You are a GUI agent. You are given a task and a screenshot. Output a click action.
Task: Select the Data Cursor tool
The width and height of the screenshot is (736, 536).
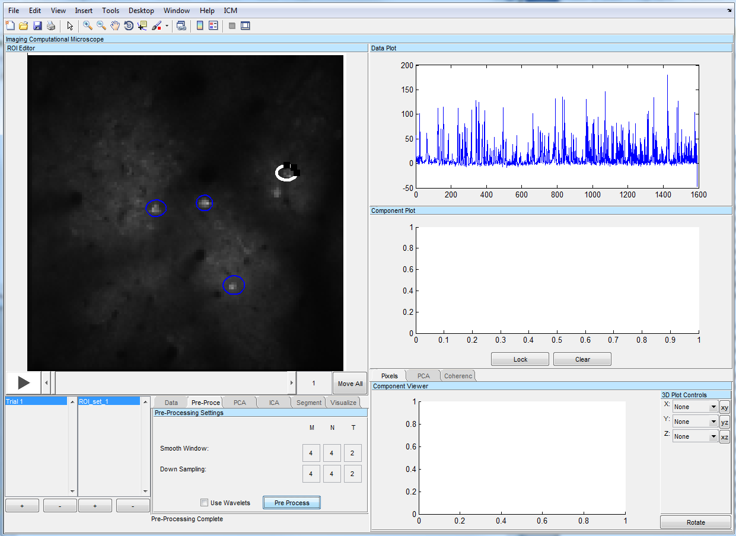[142, 25]
